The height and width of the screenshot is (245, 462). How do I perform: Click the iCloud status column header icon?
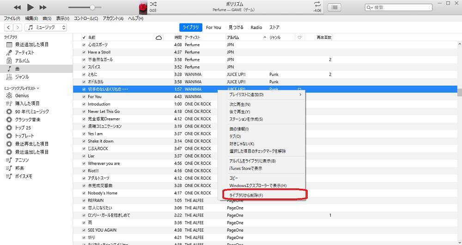(159, 37)
